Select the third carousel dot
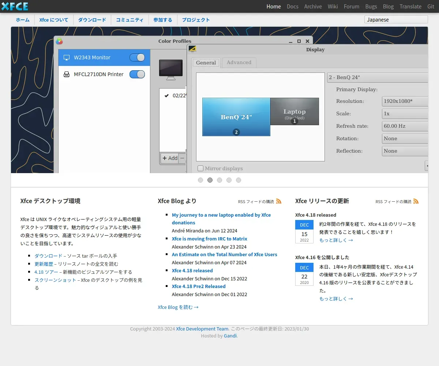 (x=219, y=180)
